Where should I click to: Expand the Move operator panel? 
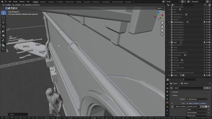[18, 114]
